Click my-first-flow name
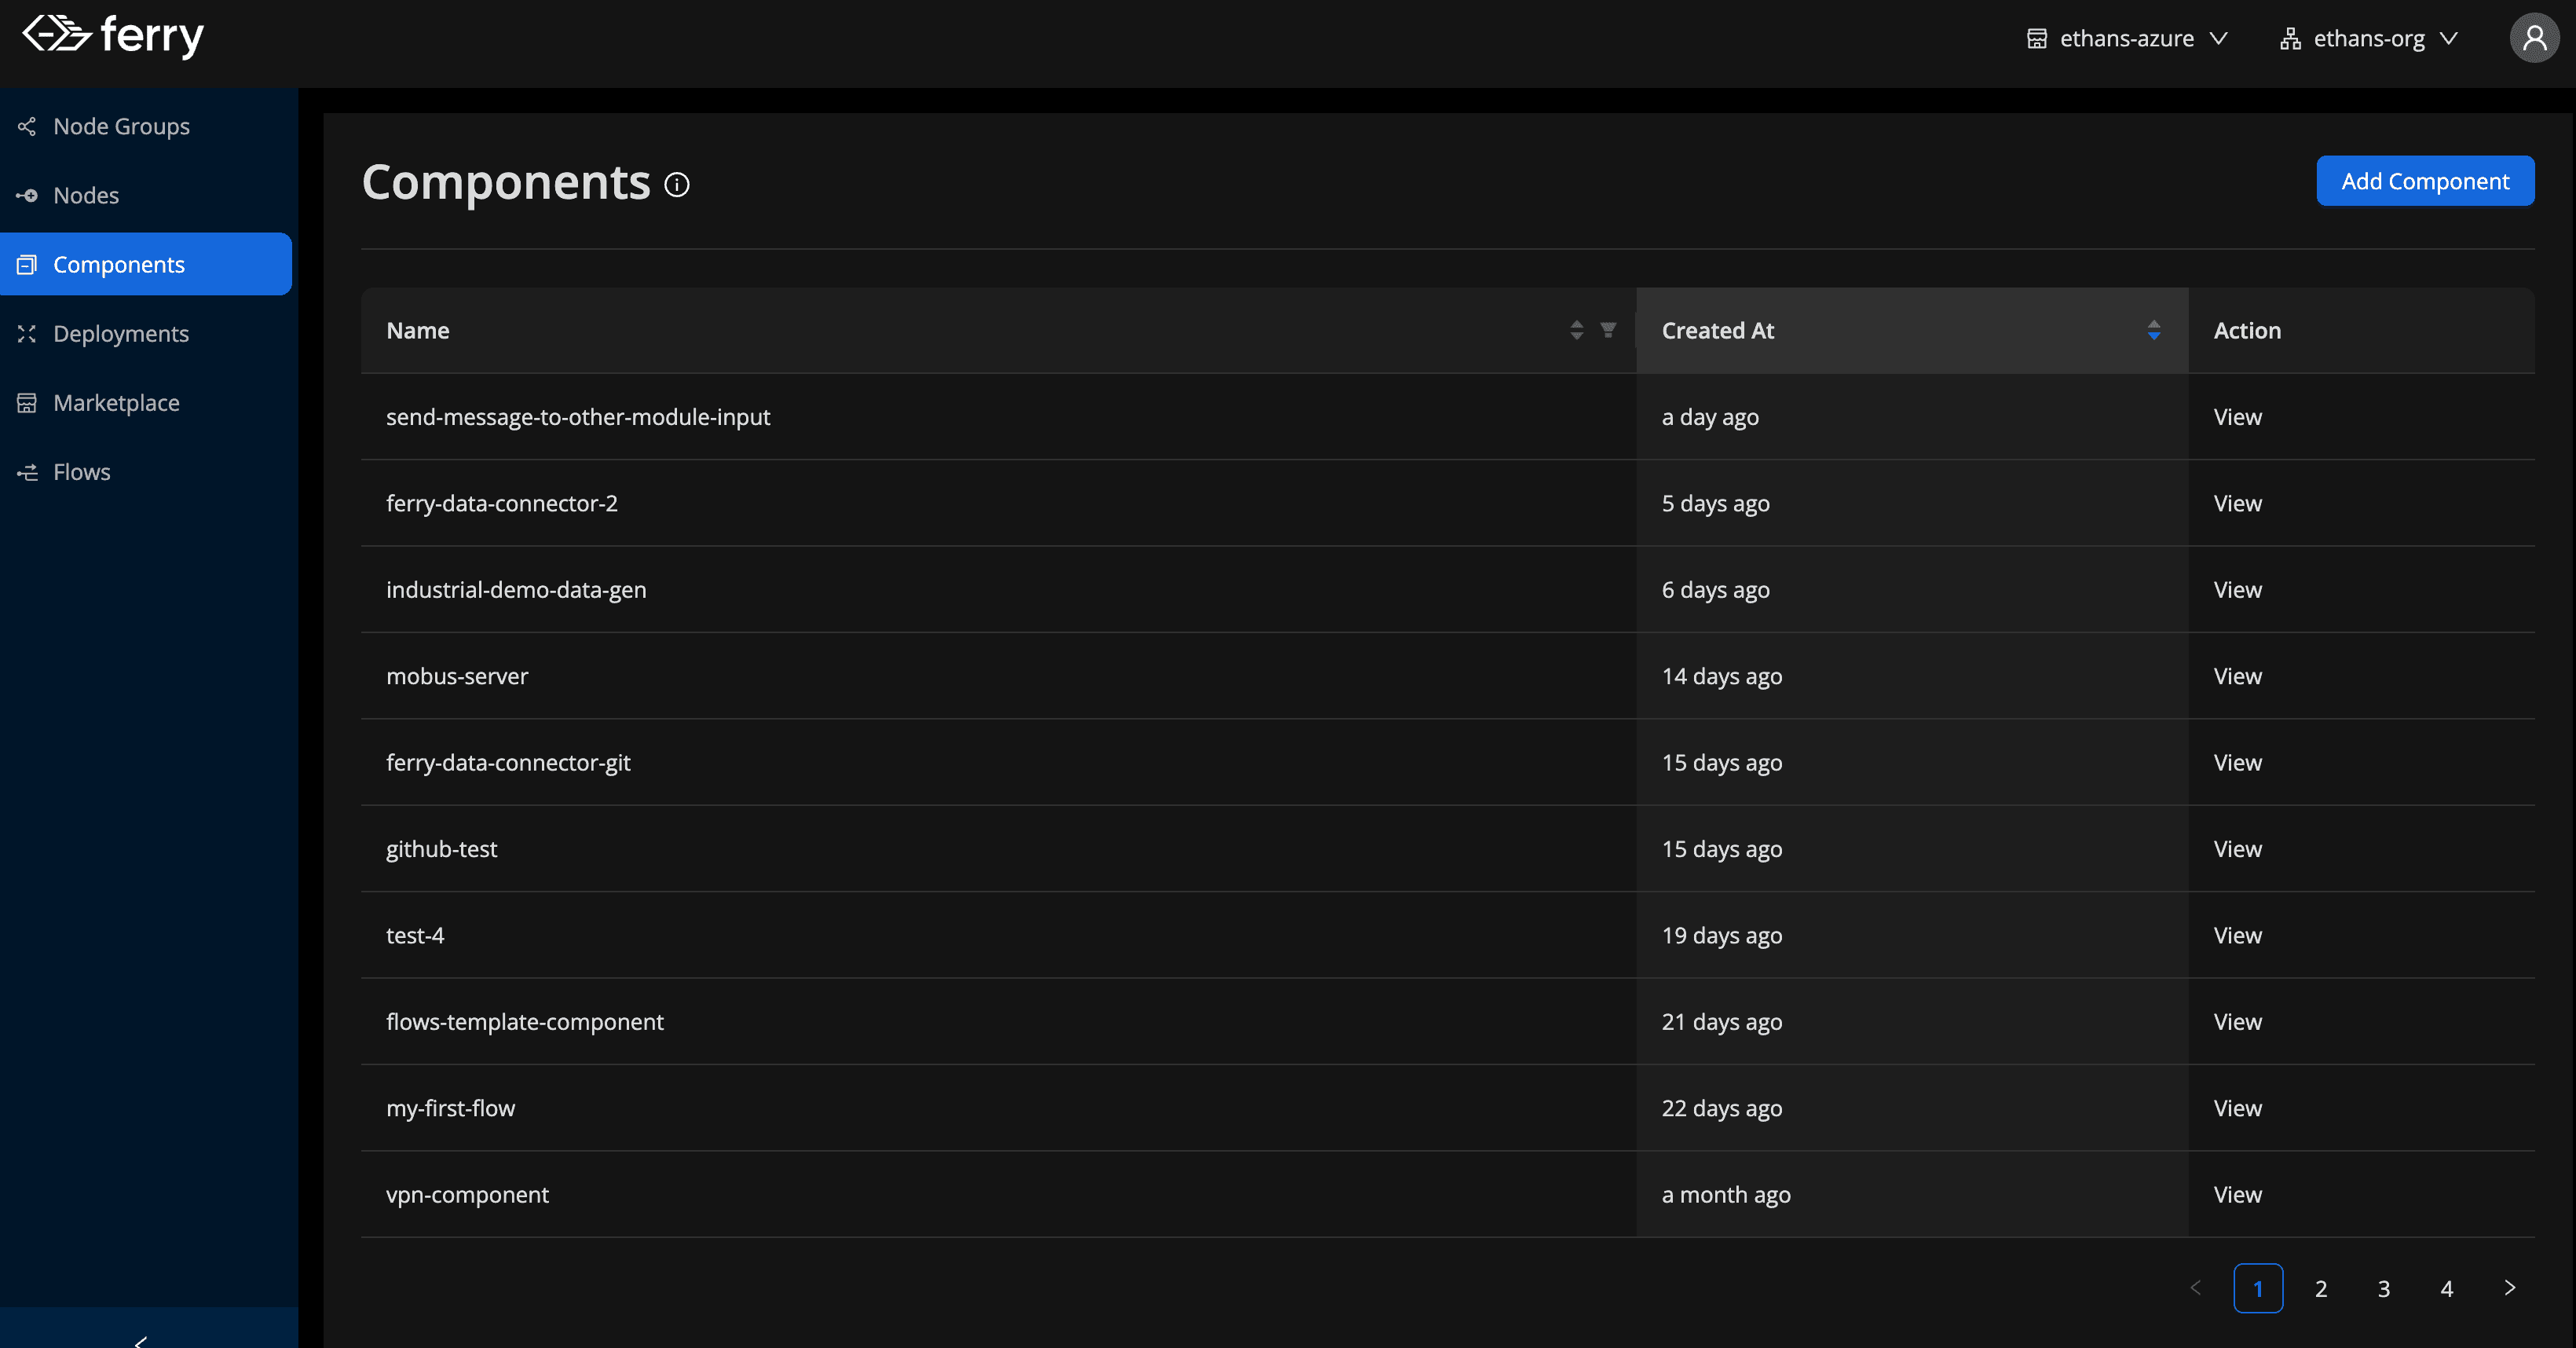Viewport: 2576px width, 1348px height. (x=450, y=1108)
